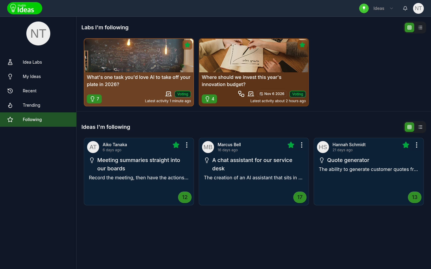Viewport: 431px width, 269px height.
Task: Unfollow the AI task 2026 lab star
Action: [x=187, y=45]
